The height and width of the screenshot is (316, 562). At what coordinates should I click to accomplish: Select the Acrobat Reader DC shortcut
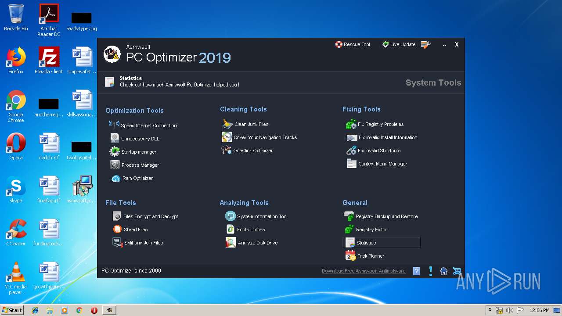click(x=49, y=20)
